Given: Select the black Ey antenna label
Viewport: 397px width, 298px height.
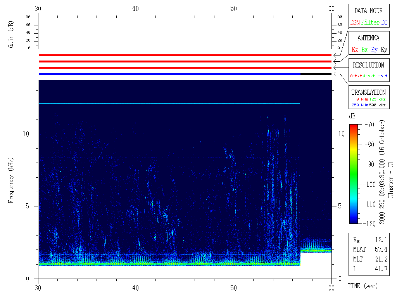Looking at the screenshot, I should 384,50.
